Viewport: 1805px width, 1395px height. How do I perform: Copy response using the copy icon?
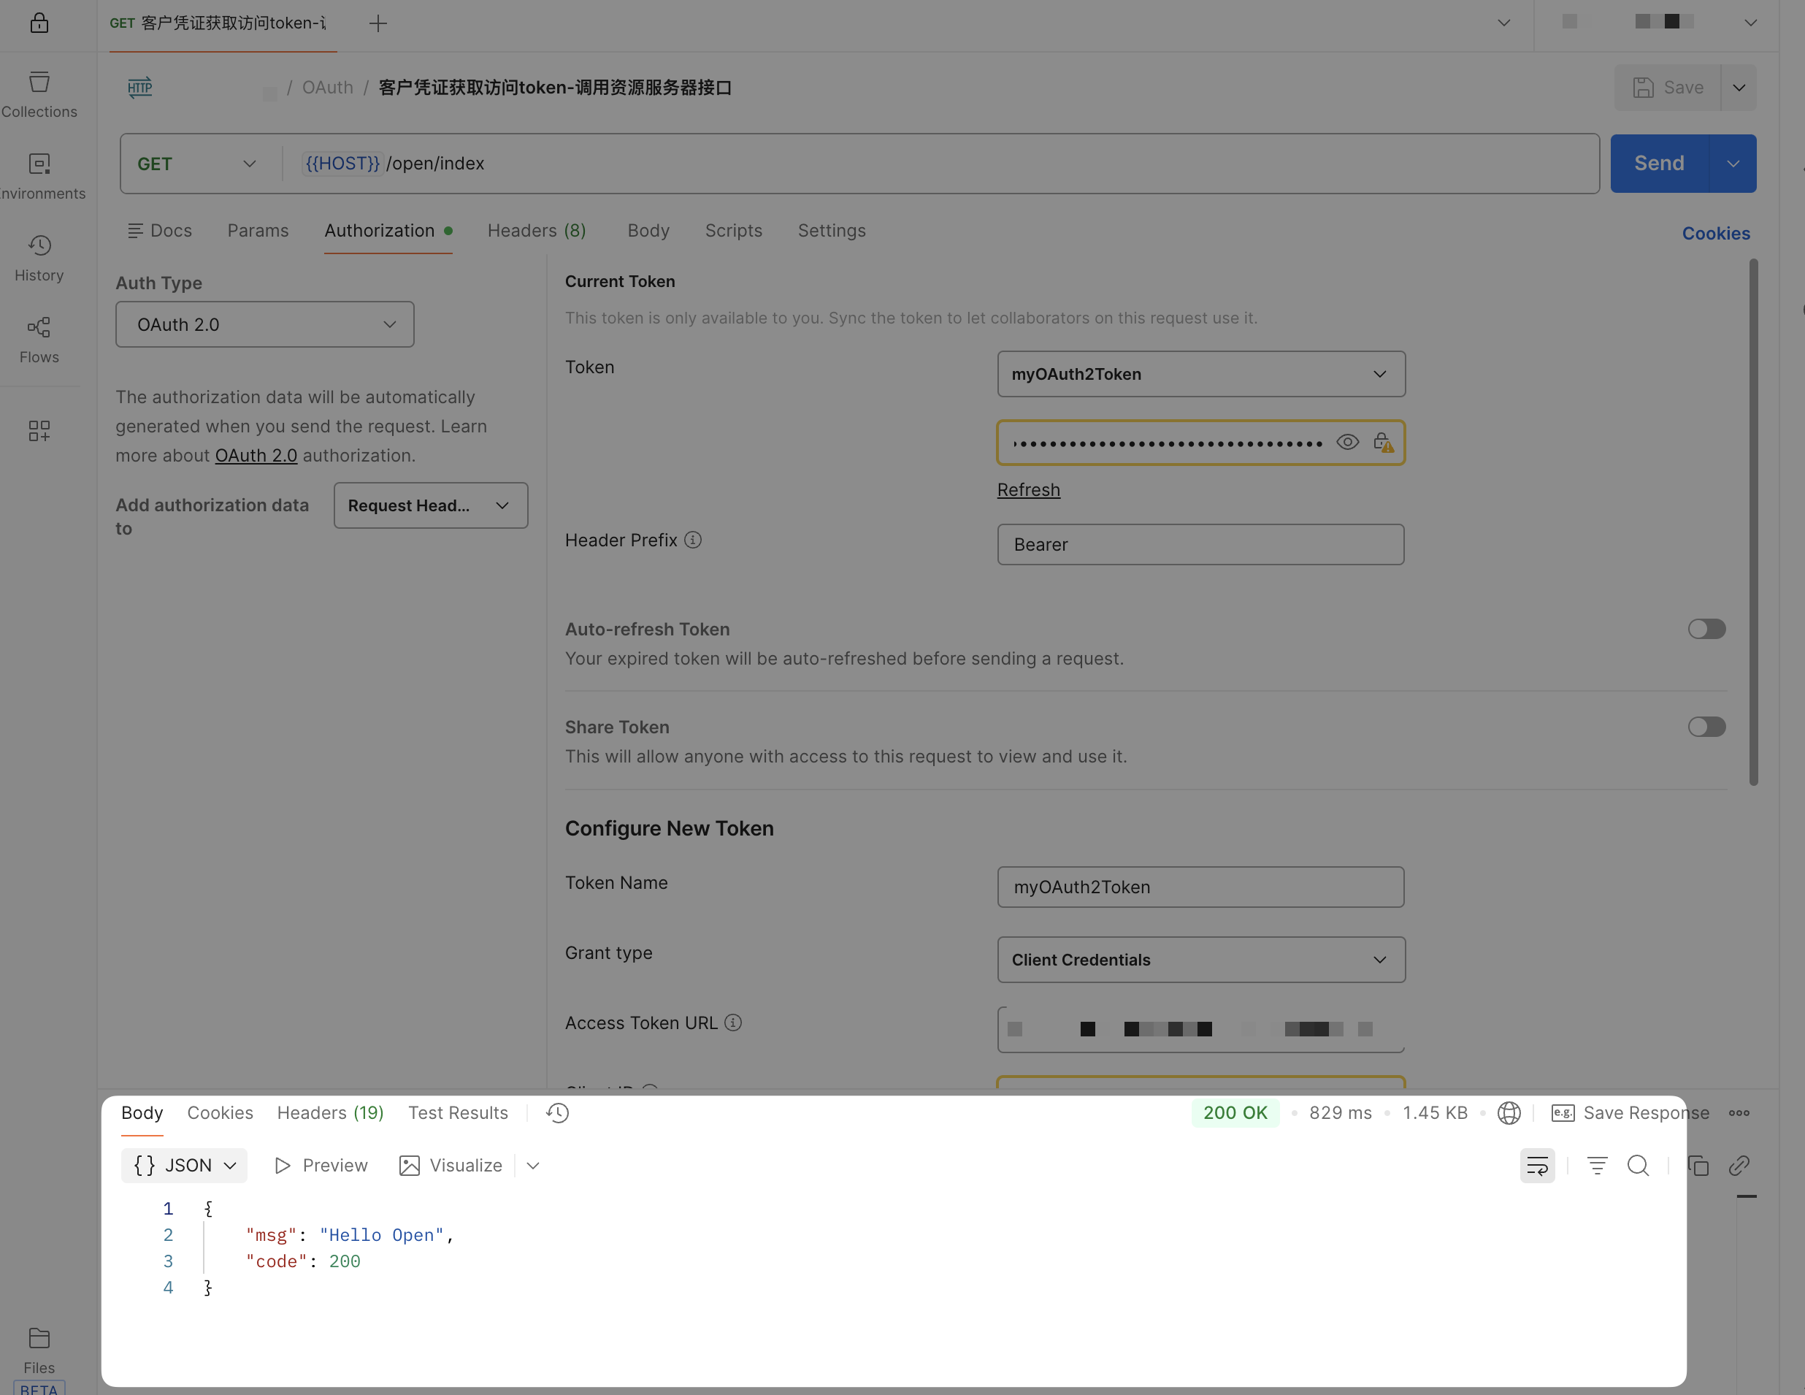(1698, 1165)
